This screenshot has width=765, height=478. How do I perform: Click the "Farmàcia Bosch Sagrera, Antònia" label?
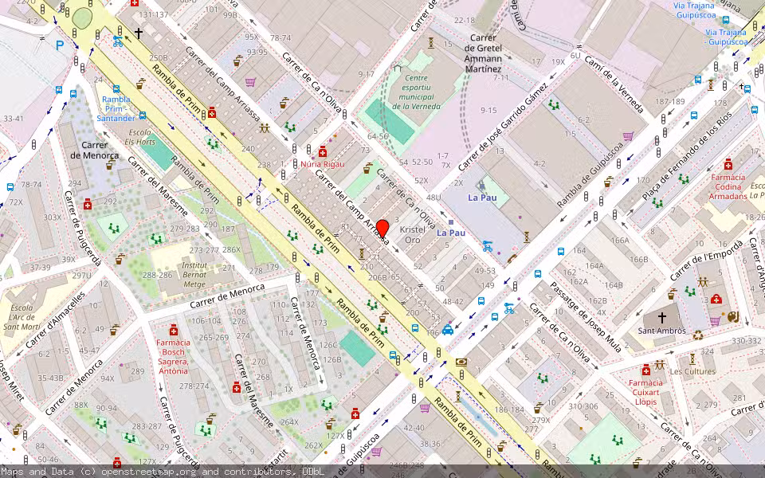coord(173,357)
